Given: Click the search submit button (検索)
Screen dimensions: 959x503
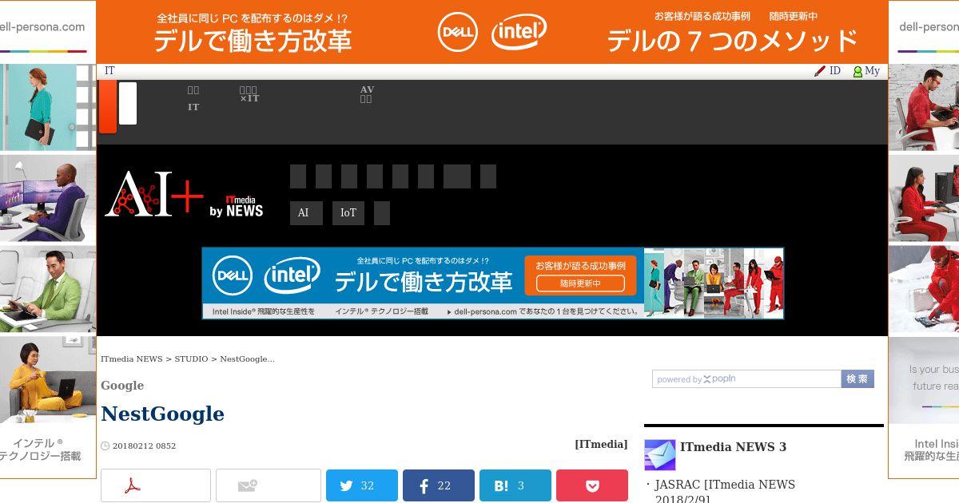Looking at the screenshot, I should (858, 379).
